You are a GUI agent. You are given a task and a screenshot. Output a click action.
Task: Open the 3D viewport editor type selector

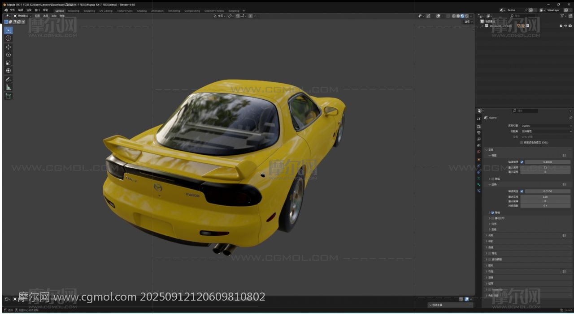[8, 16]
